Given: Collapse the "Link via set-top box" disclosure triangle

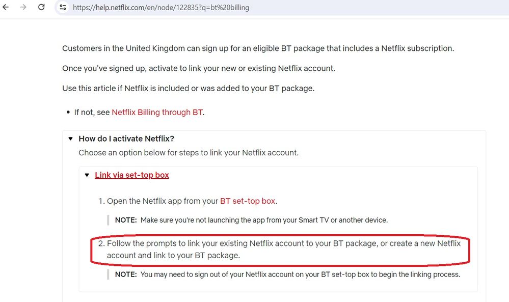Looking at the screenshot, I should (87, 175).
